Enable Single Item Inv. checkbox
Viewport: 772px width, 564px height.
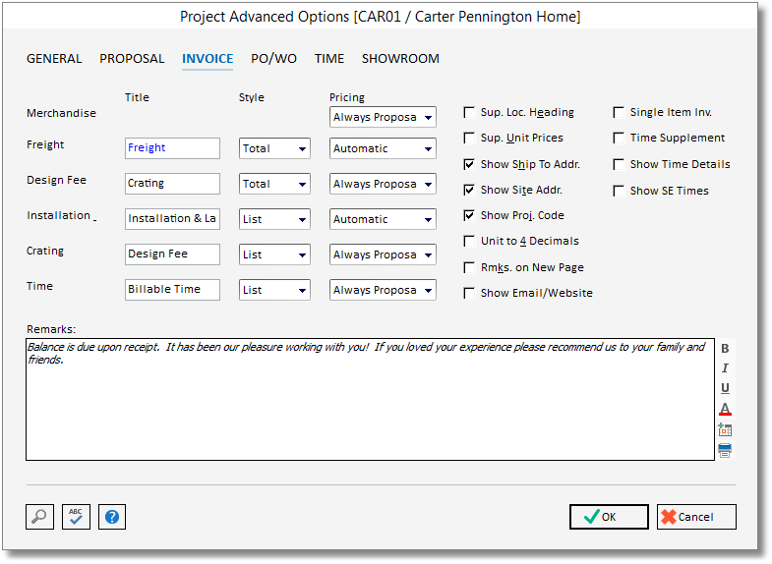(x=619, y=113)
